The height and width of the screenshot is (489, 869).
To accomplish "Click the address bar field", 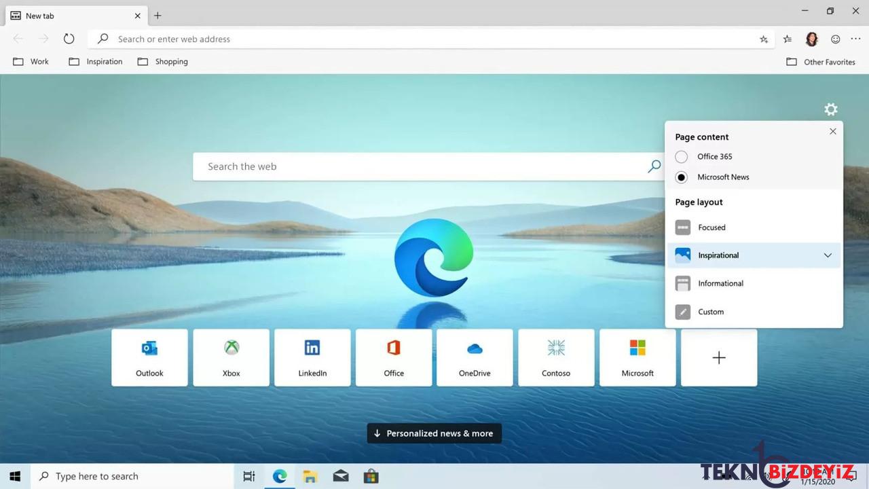I will point(431,39).
